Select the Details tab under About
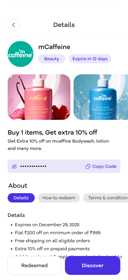128x280 pixels. [21, 198]
